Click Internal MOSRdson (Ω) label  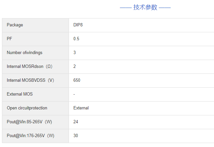coord(29,67)
